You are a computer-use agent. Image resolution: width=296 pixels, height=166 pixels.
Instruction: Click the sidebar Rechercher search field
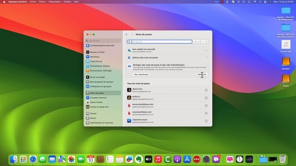tap(103, 41)
